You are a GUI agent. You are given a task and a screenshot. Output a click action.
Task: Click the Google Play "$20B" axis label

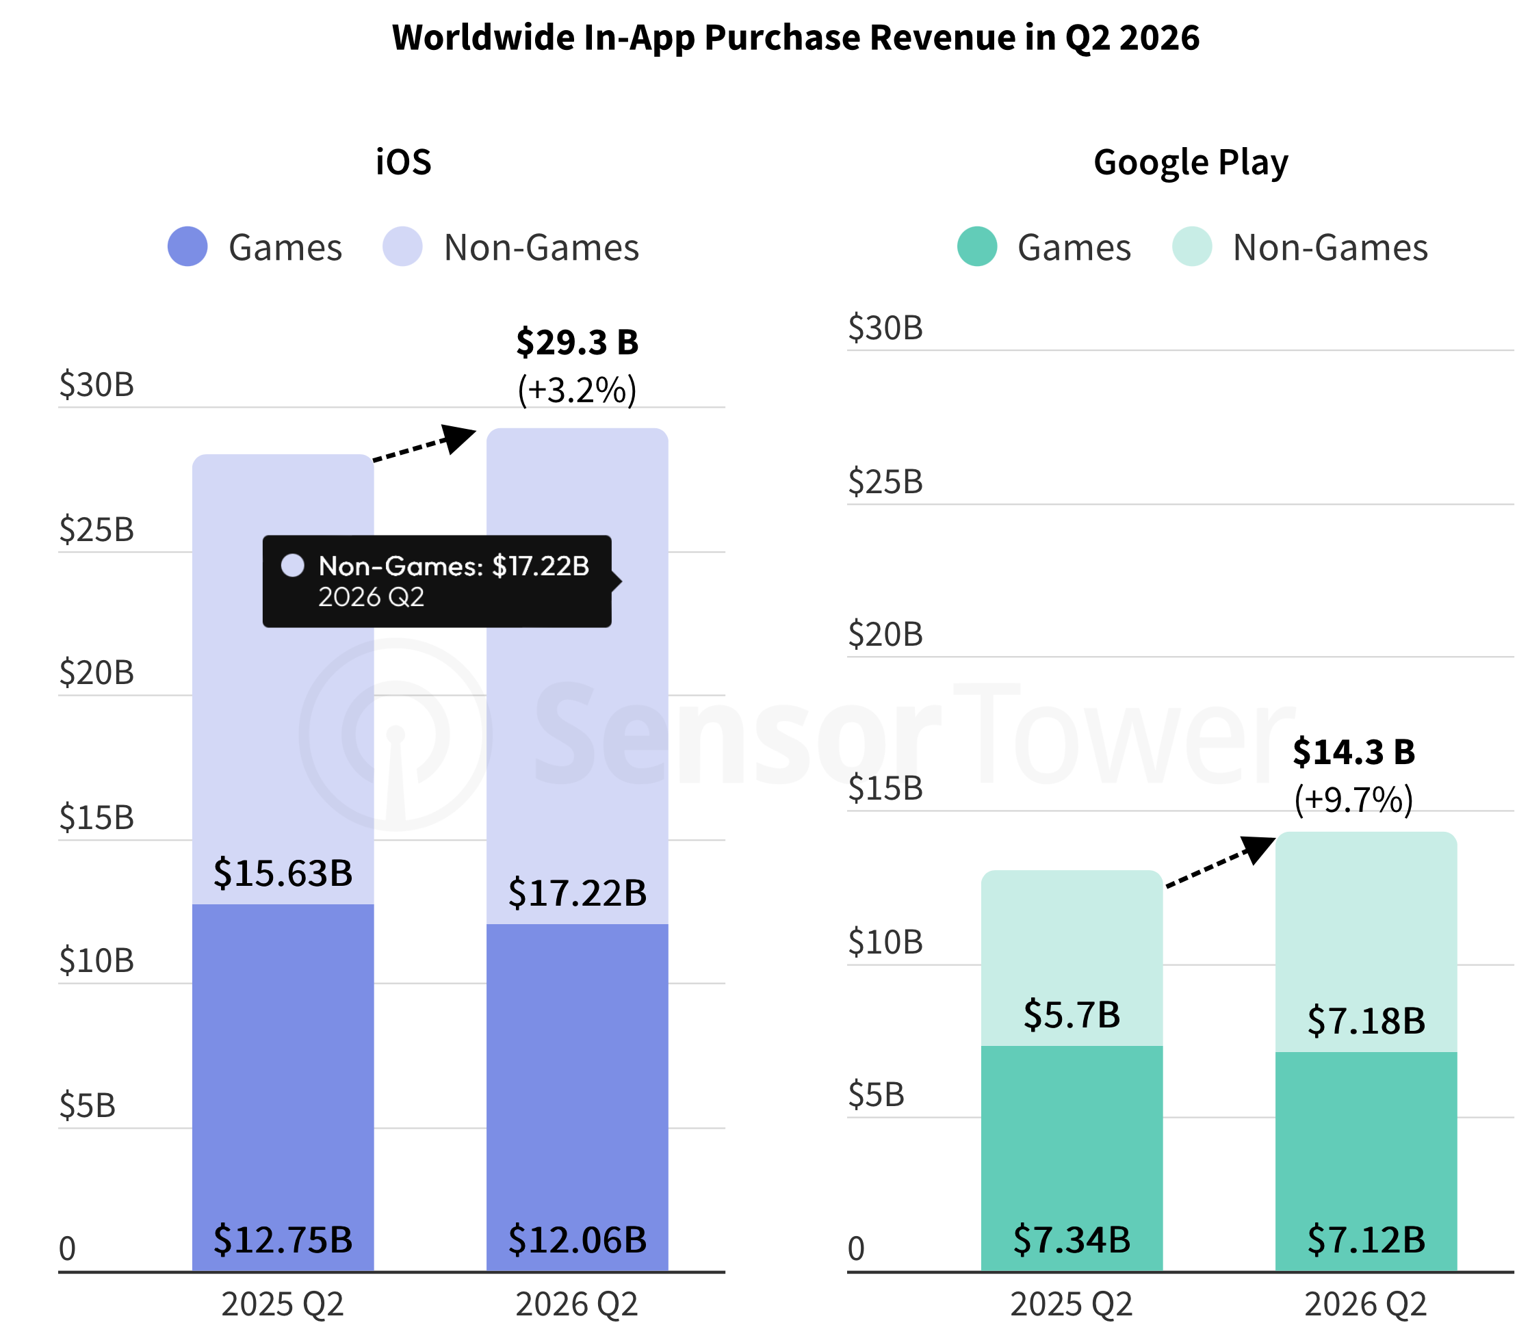(x=885, y=635)
